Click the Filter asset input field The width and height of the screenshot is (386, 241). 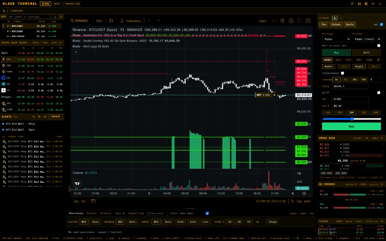click(157, 213)
